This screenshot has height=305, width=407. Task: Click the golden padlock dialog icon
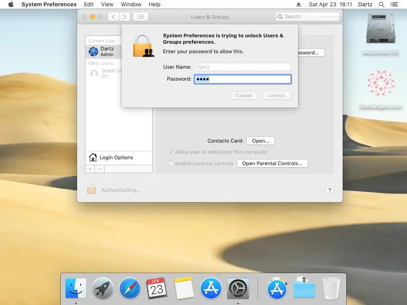pos(143,46)
